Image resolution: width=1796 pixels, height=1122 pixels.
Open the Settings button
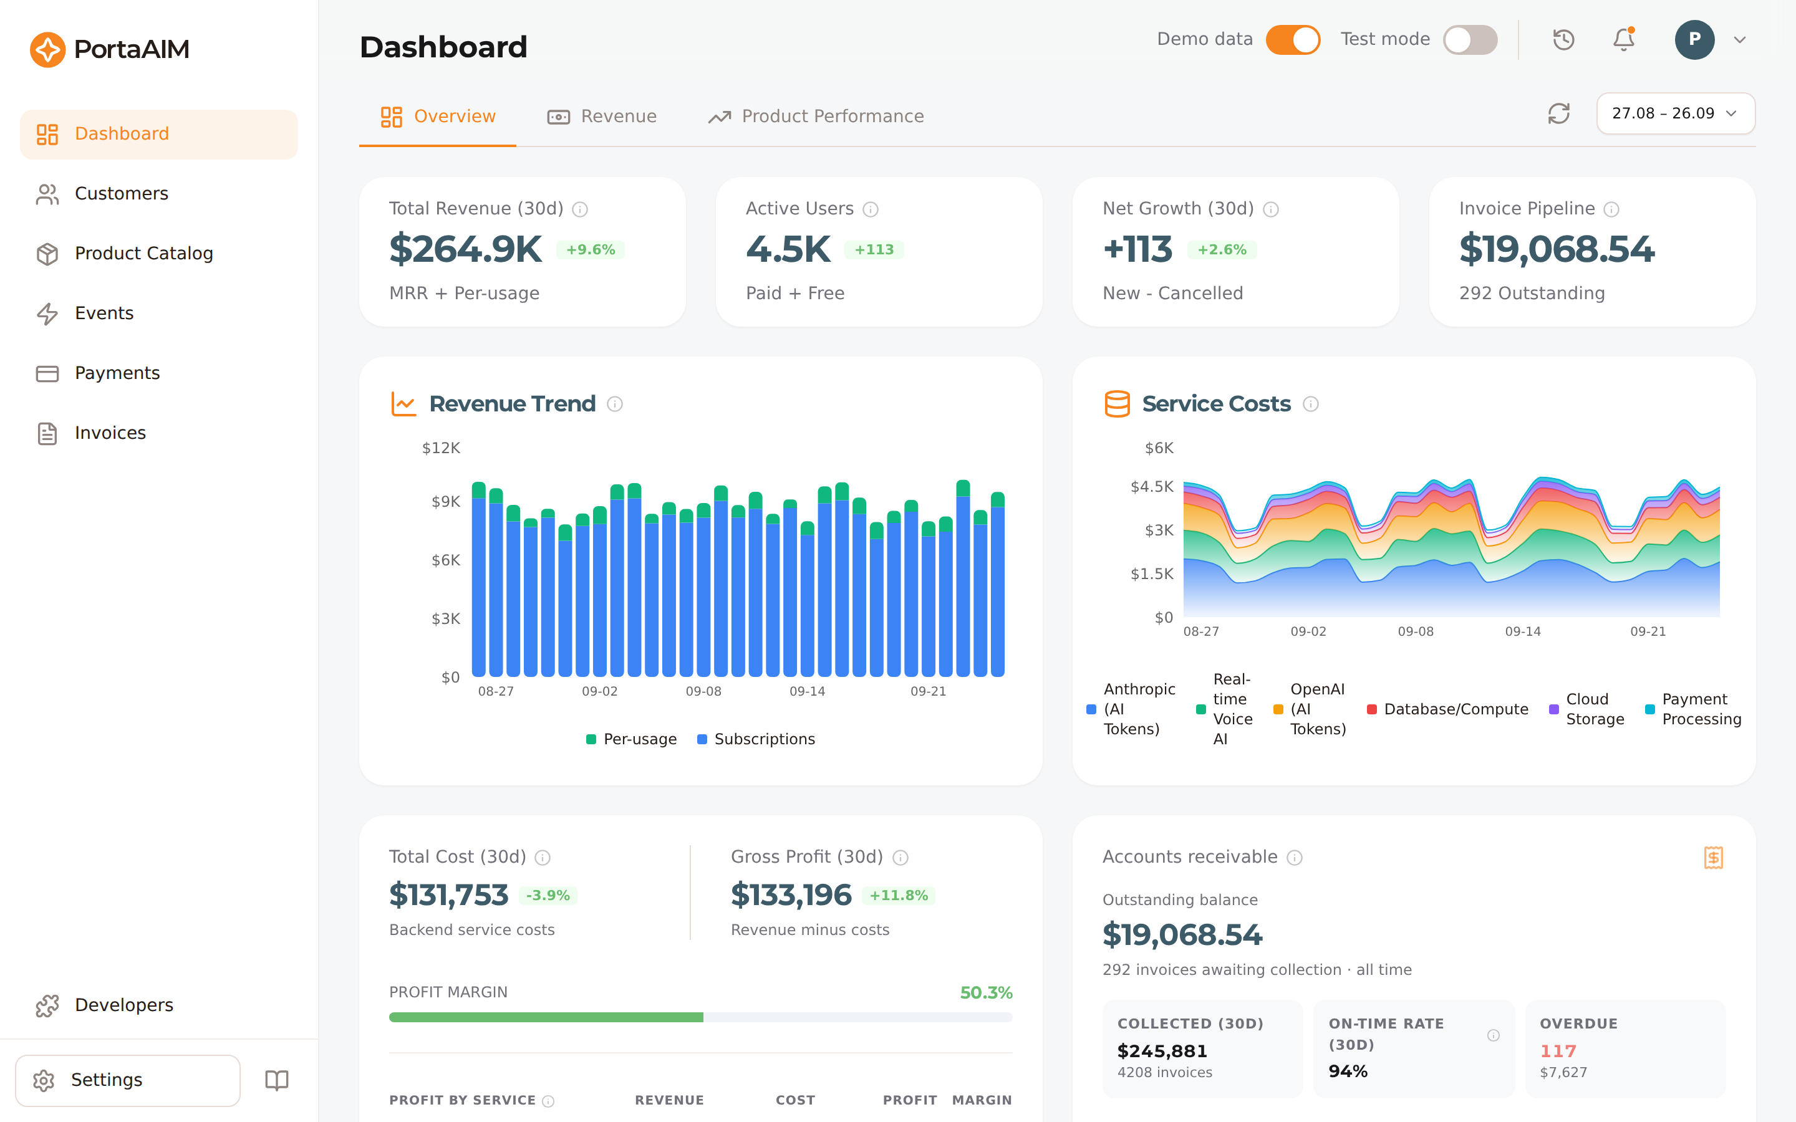128,1080
